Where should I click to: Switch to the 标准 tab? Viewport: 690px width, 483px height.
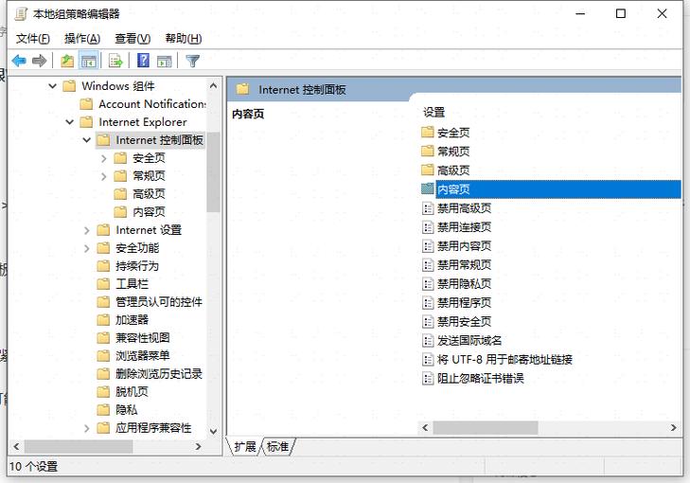(x=277, y=447)
